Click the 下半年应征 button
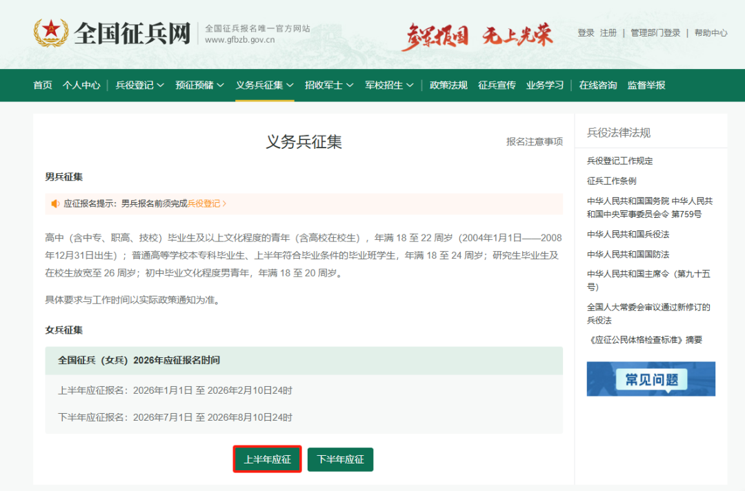This screenshot has width=745, height=491. (x=340, y=459)
